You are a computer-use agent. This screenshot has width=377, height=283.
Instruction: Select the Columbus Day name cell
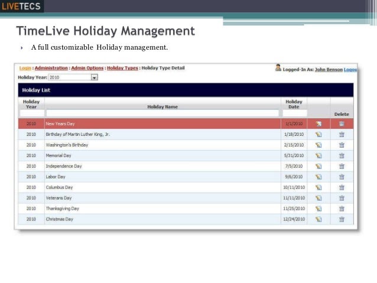[x=162, y=187]
